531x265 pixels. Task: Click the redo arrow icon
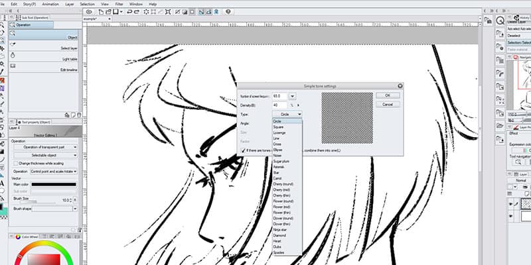[137, 12]
